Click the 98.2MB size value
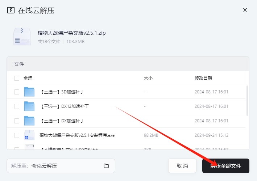257x181 pixels. click(151, 135)
